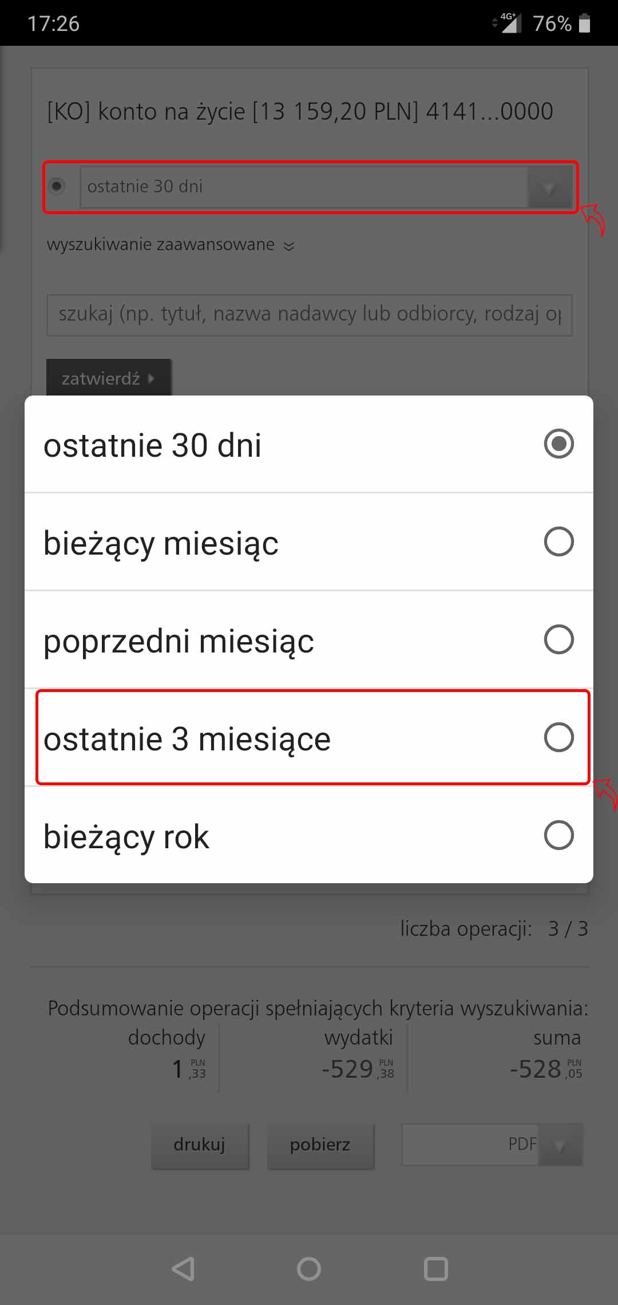Pick the 'ostatnie 3 miesiące' radio button

[x=558, y=737]
